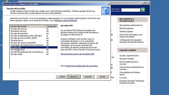
Task: Select Servidor de correo (POP3, SMTP)
Action: [34, 38]
